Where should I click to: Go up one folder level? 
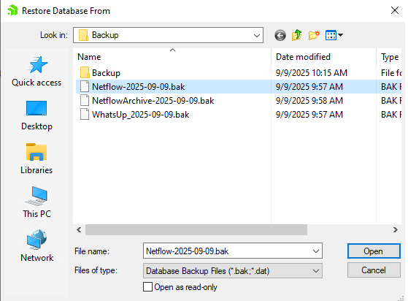pyautogui.click(x=296, y=35)
